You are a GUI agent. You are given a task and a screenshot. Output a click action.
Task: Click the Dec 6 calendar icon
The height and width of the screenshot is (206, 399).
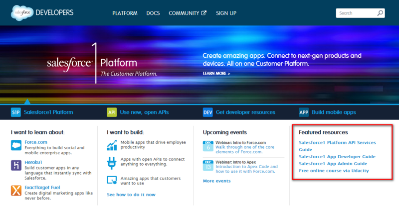[x=208, y=146]
